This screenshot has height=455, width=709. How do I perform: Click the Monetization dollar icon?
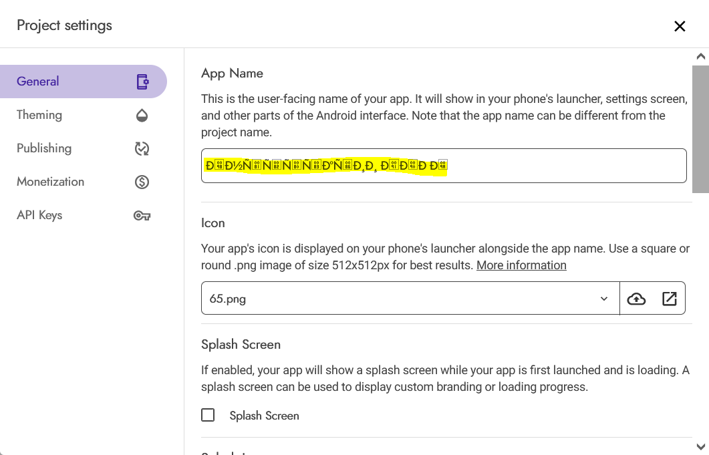142,182
